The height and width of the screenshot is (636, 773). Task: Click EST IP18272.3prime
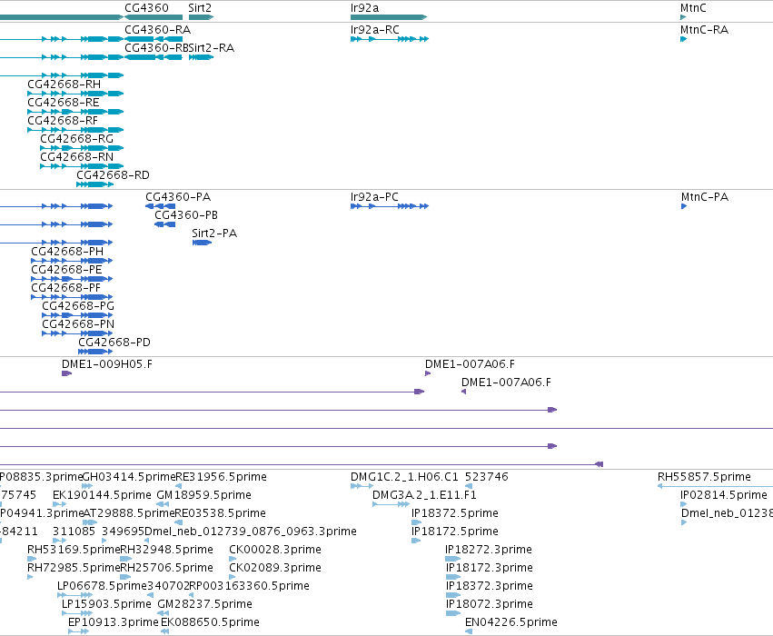tap(489, 549)
